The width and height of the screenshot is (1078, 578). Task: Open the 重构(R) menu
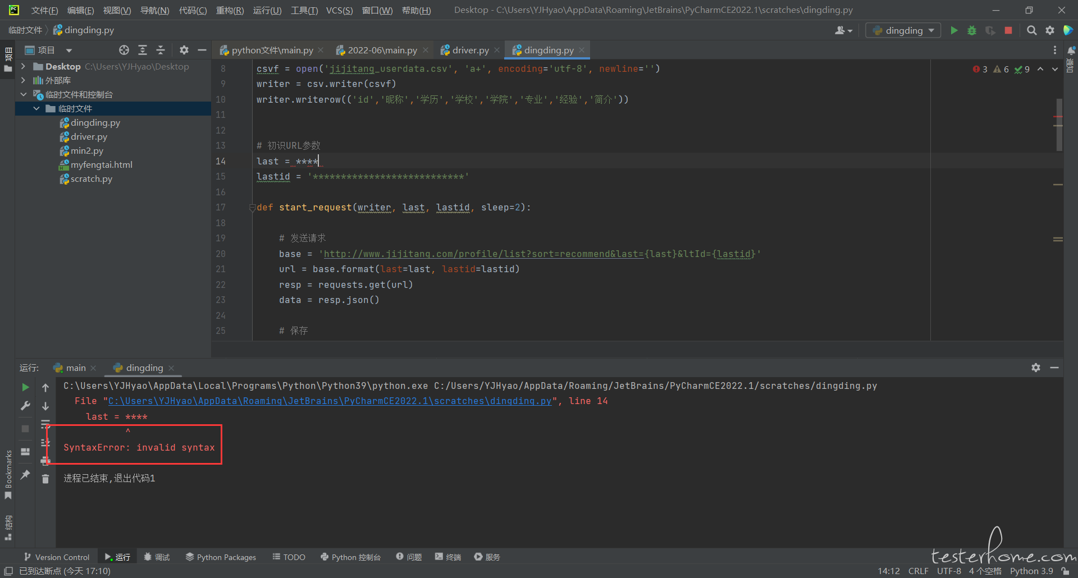point(230,10)
